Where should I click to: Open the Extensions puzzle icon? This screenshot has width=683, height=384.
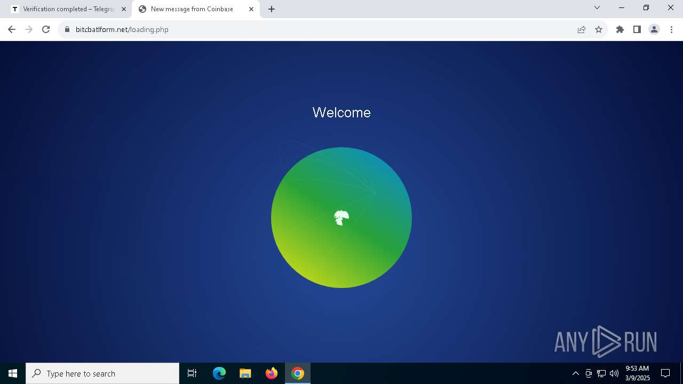(620, 29)
